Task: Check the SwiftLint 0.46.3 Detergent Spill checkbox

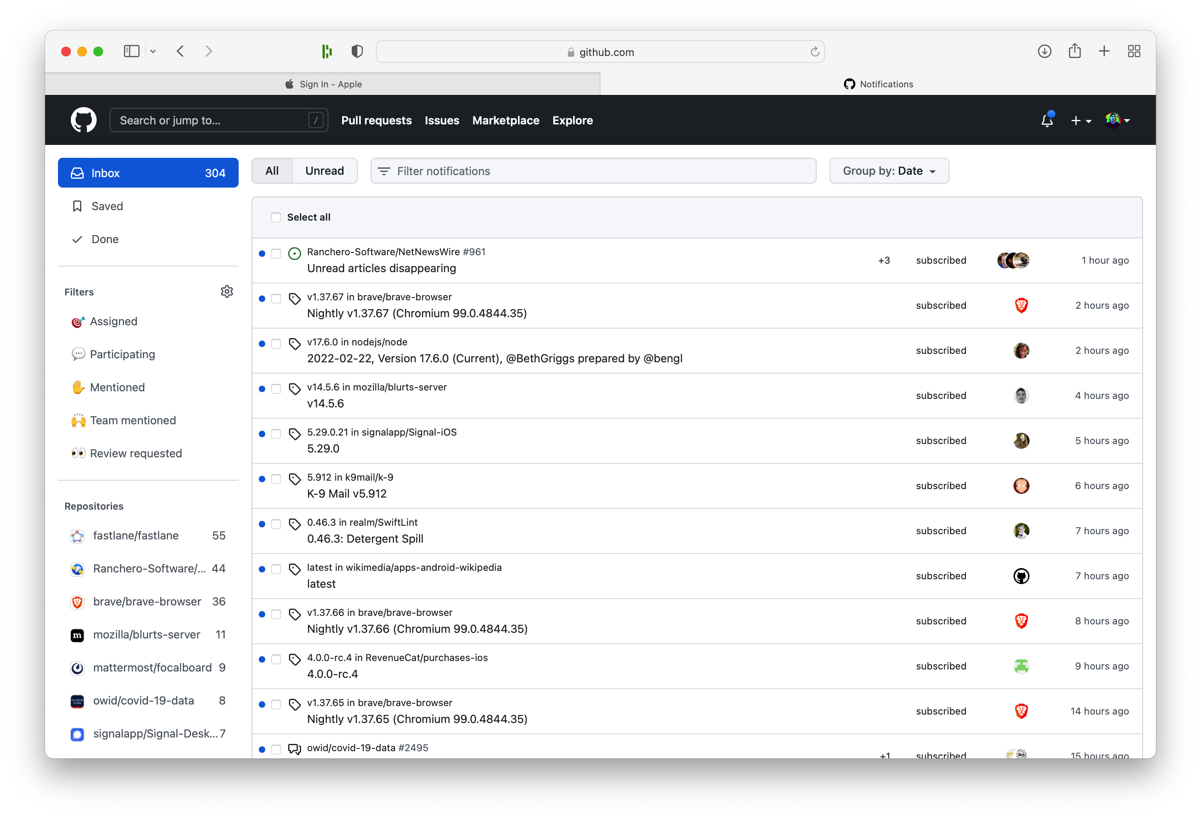Action: tap(277, 524)
